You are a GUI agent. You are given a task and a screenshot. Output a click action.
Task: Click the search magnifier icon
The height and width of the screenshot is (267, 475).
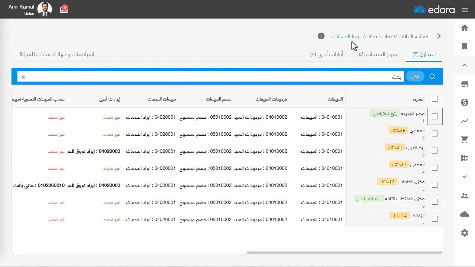(432, 76)
